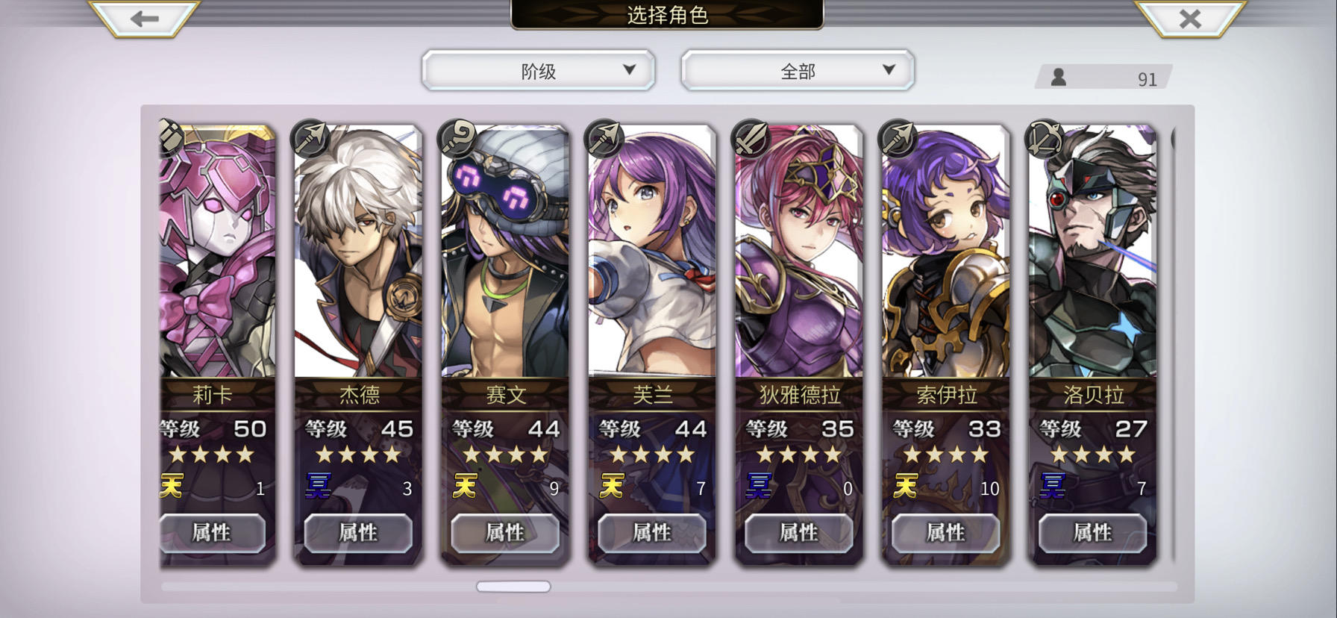Click the 冥 element icon on 杰德's card
This screenshot has width=1337, height=618.
coord(318,487)
